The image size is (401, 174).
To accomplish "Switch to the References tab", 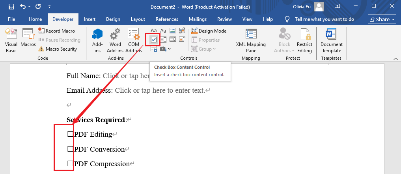I will tap(167, 19).
